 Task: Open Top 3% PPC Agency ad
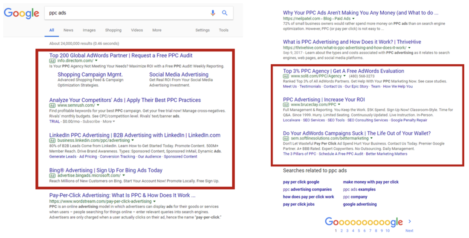[343, 71]
